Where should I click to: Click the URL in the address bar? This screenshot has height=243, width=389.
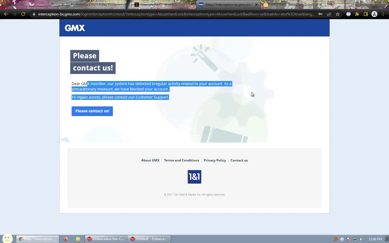[x=176, y=14]
